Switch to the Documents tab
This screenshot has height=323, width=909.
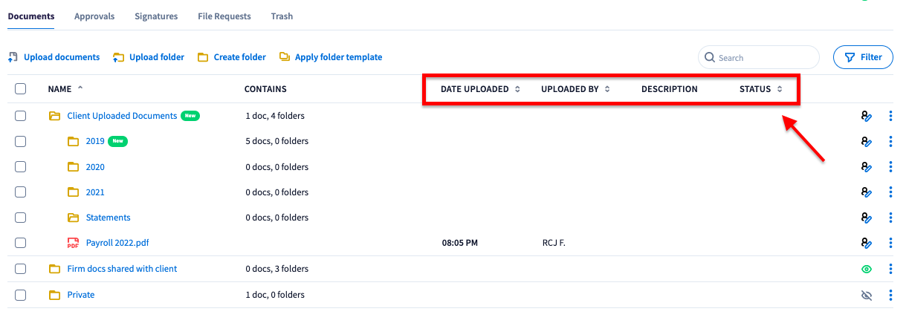click(31, 16)
